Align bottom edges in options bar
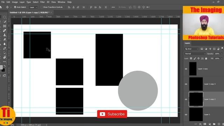This screenshot has height=126, width=224. (x=100, y=7)
